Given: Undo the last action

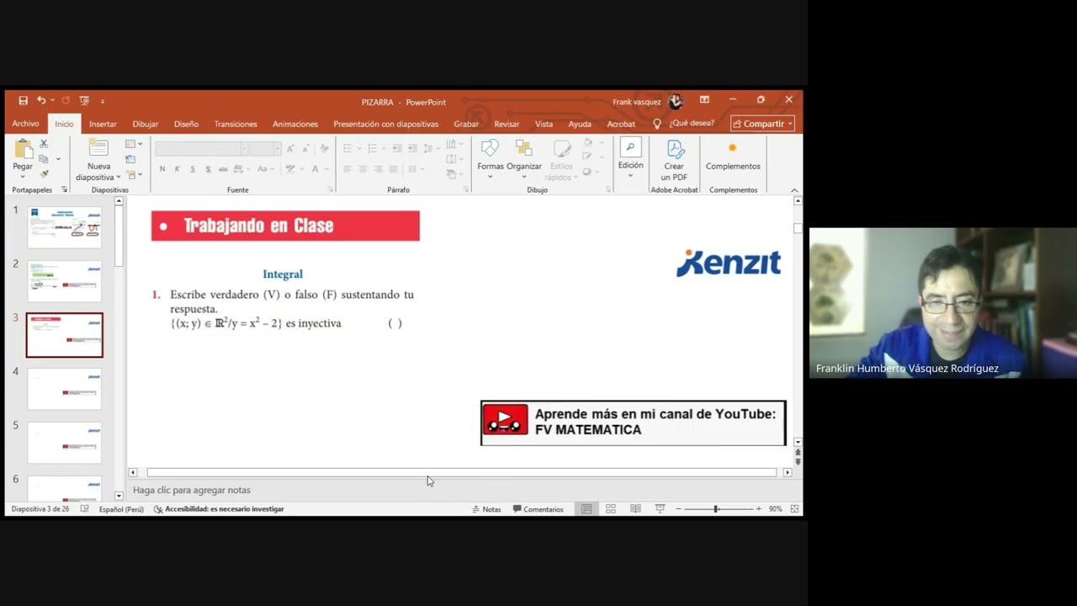Looking at the screenshot, I should click(40, 101).
